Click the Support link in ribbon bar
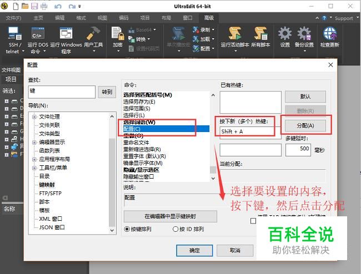This screenshot has height=274, width=361. [x=344, y=18]
